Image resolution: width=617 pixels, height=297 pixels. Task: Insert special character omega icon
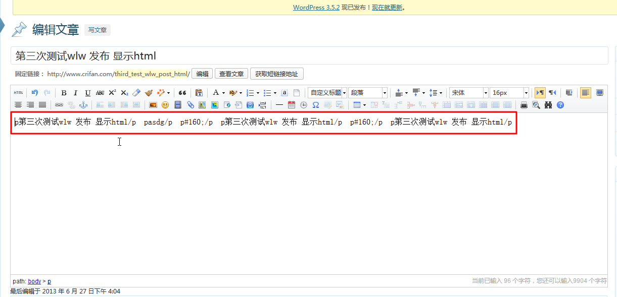(x=316, y=105)
